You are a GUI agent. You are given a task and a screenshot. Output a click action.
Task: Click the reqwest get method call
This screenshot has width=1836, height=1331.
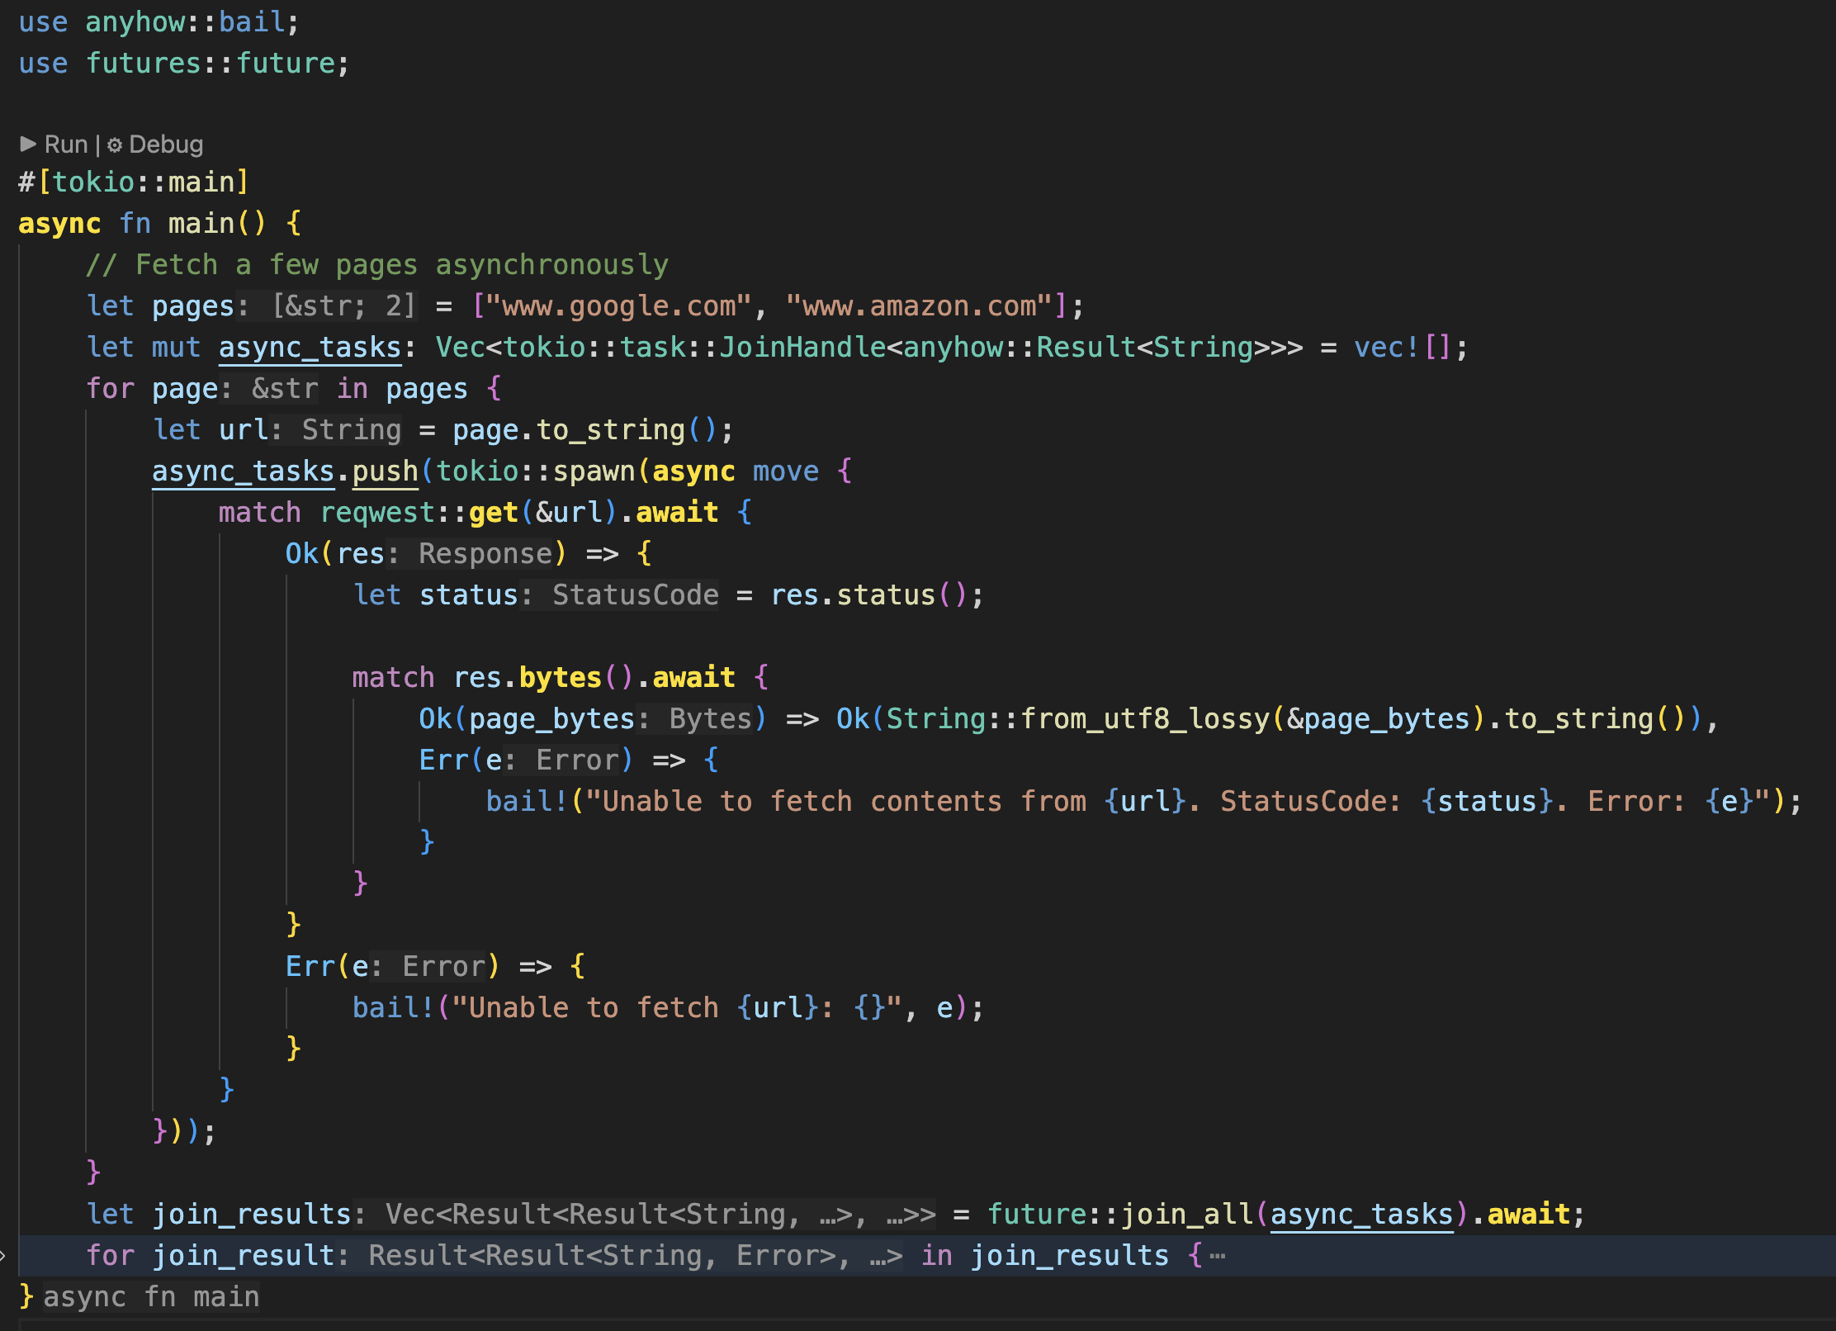pos(493,513)
